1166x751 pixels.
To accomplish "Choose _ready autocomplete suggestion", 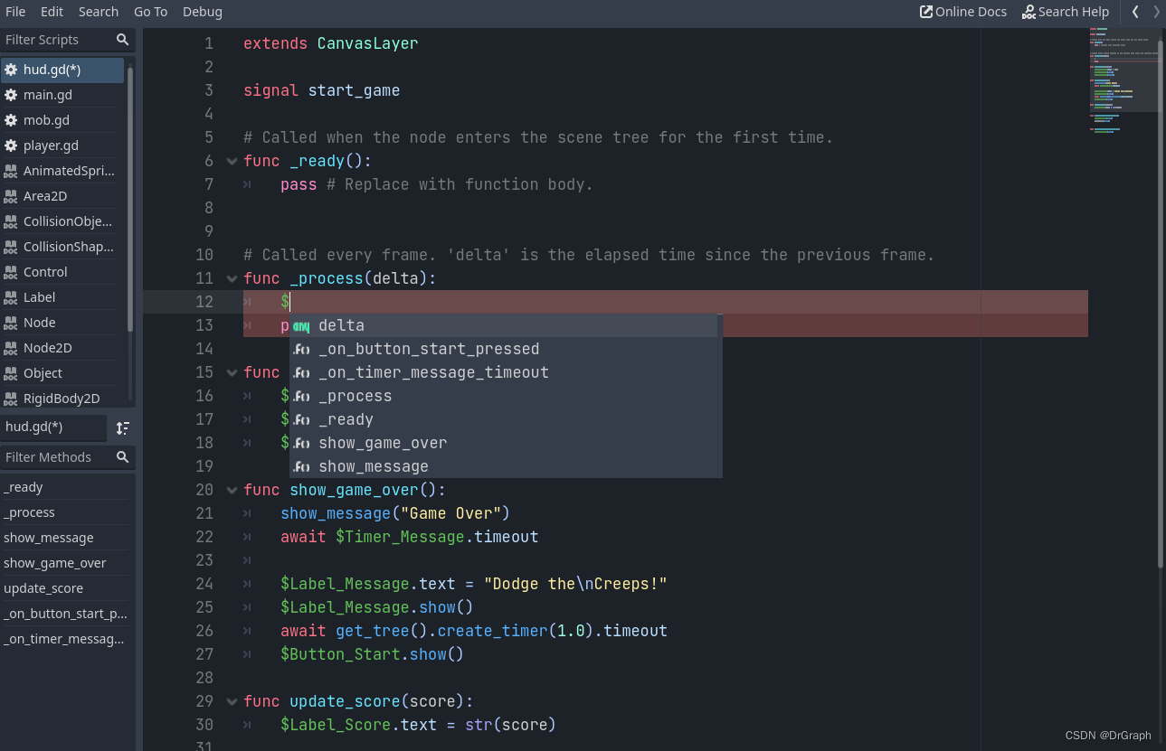I will click(x=504, y=419).
